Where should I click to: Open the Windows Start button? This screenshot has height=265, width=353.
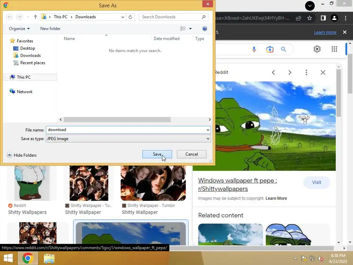(8, 258)
